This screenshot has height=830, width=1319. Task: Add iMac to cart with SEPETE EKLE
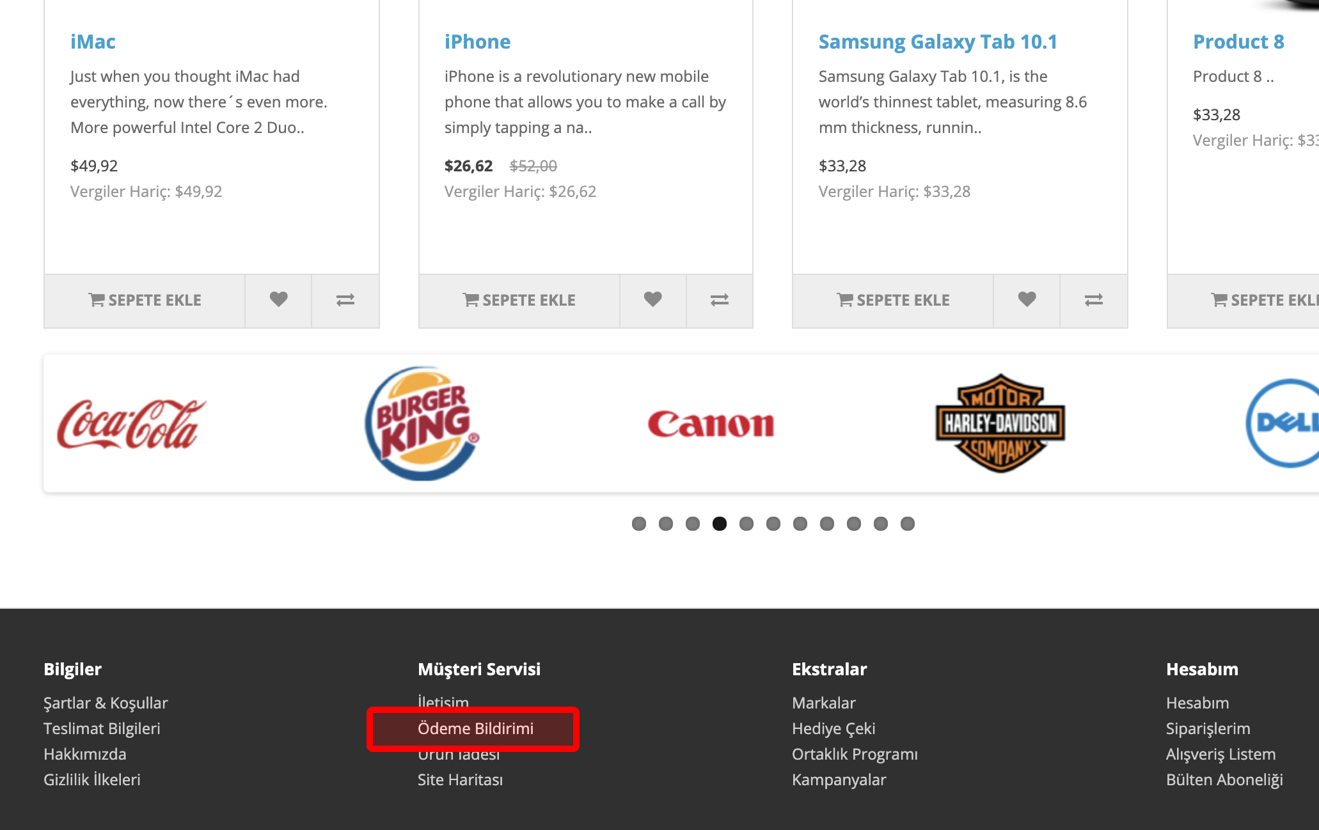145,301
